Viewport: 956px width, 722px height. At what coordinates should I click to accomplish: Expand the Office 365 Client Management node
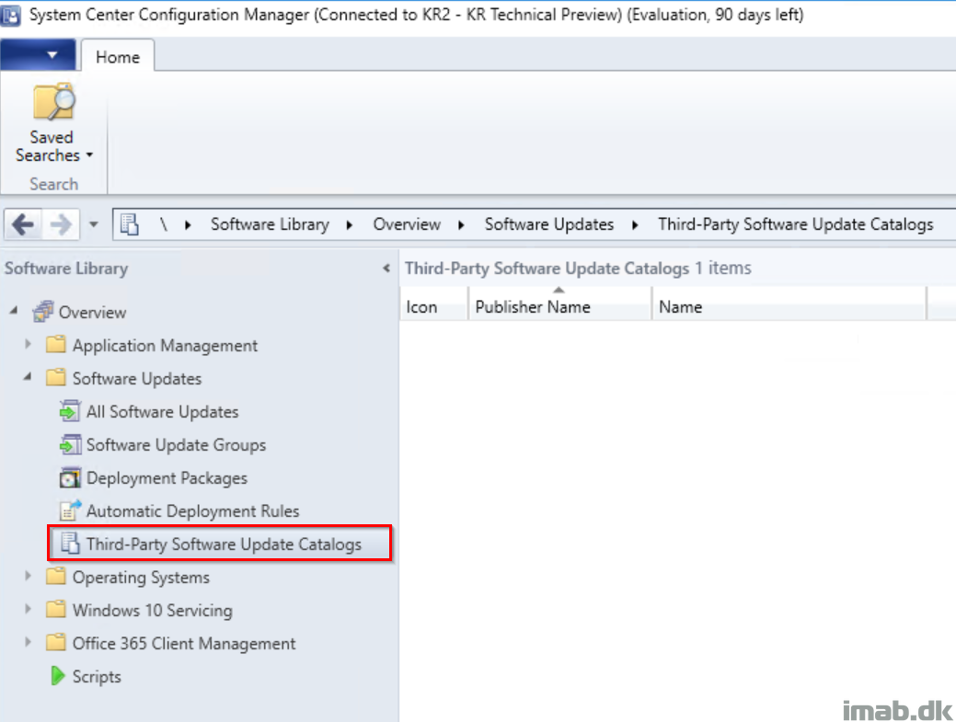[x=28, y=642]
